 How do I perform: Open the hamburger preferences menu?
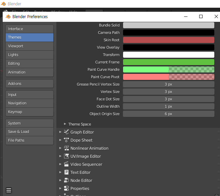pos(9,190)
